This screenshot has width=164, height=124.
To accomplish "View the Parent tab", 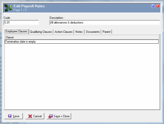I will coord(106,32).
